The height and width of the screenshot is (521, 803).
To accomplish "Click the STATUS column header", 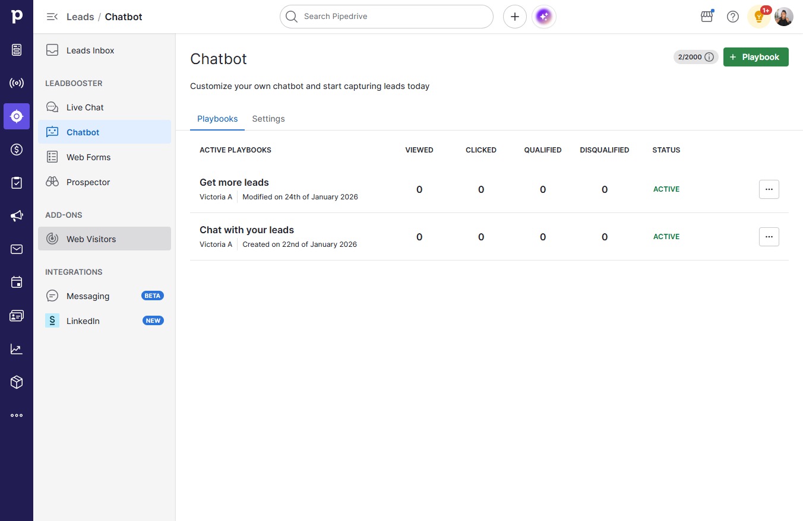I will (666, 150).
